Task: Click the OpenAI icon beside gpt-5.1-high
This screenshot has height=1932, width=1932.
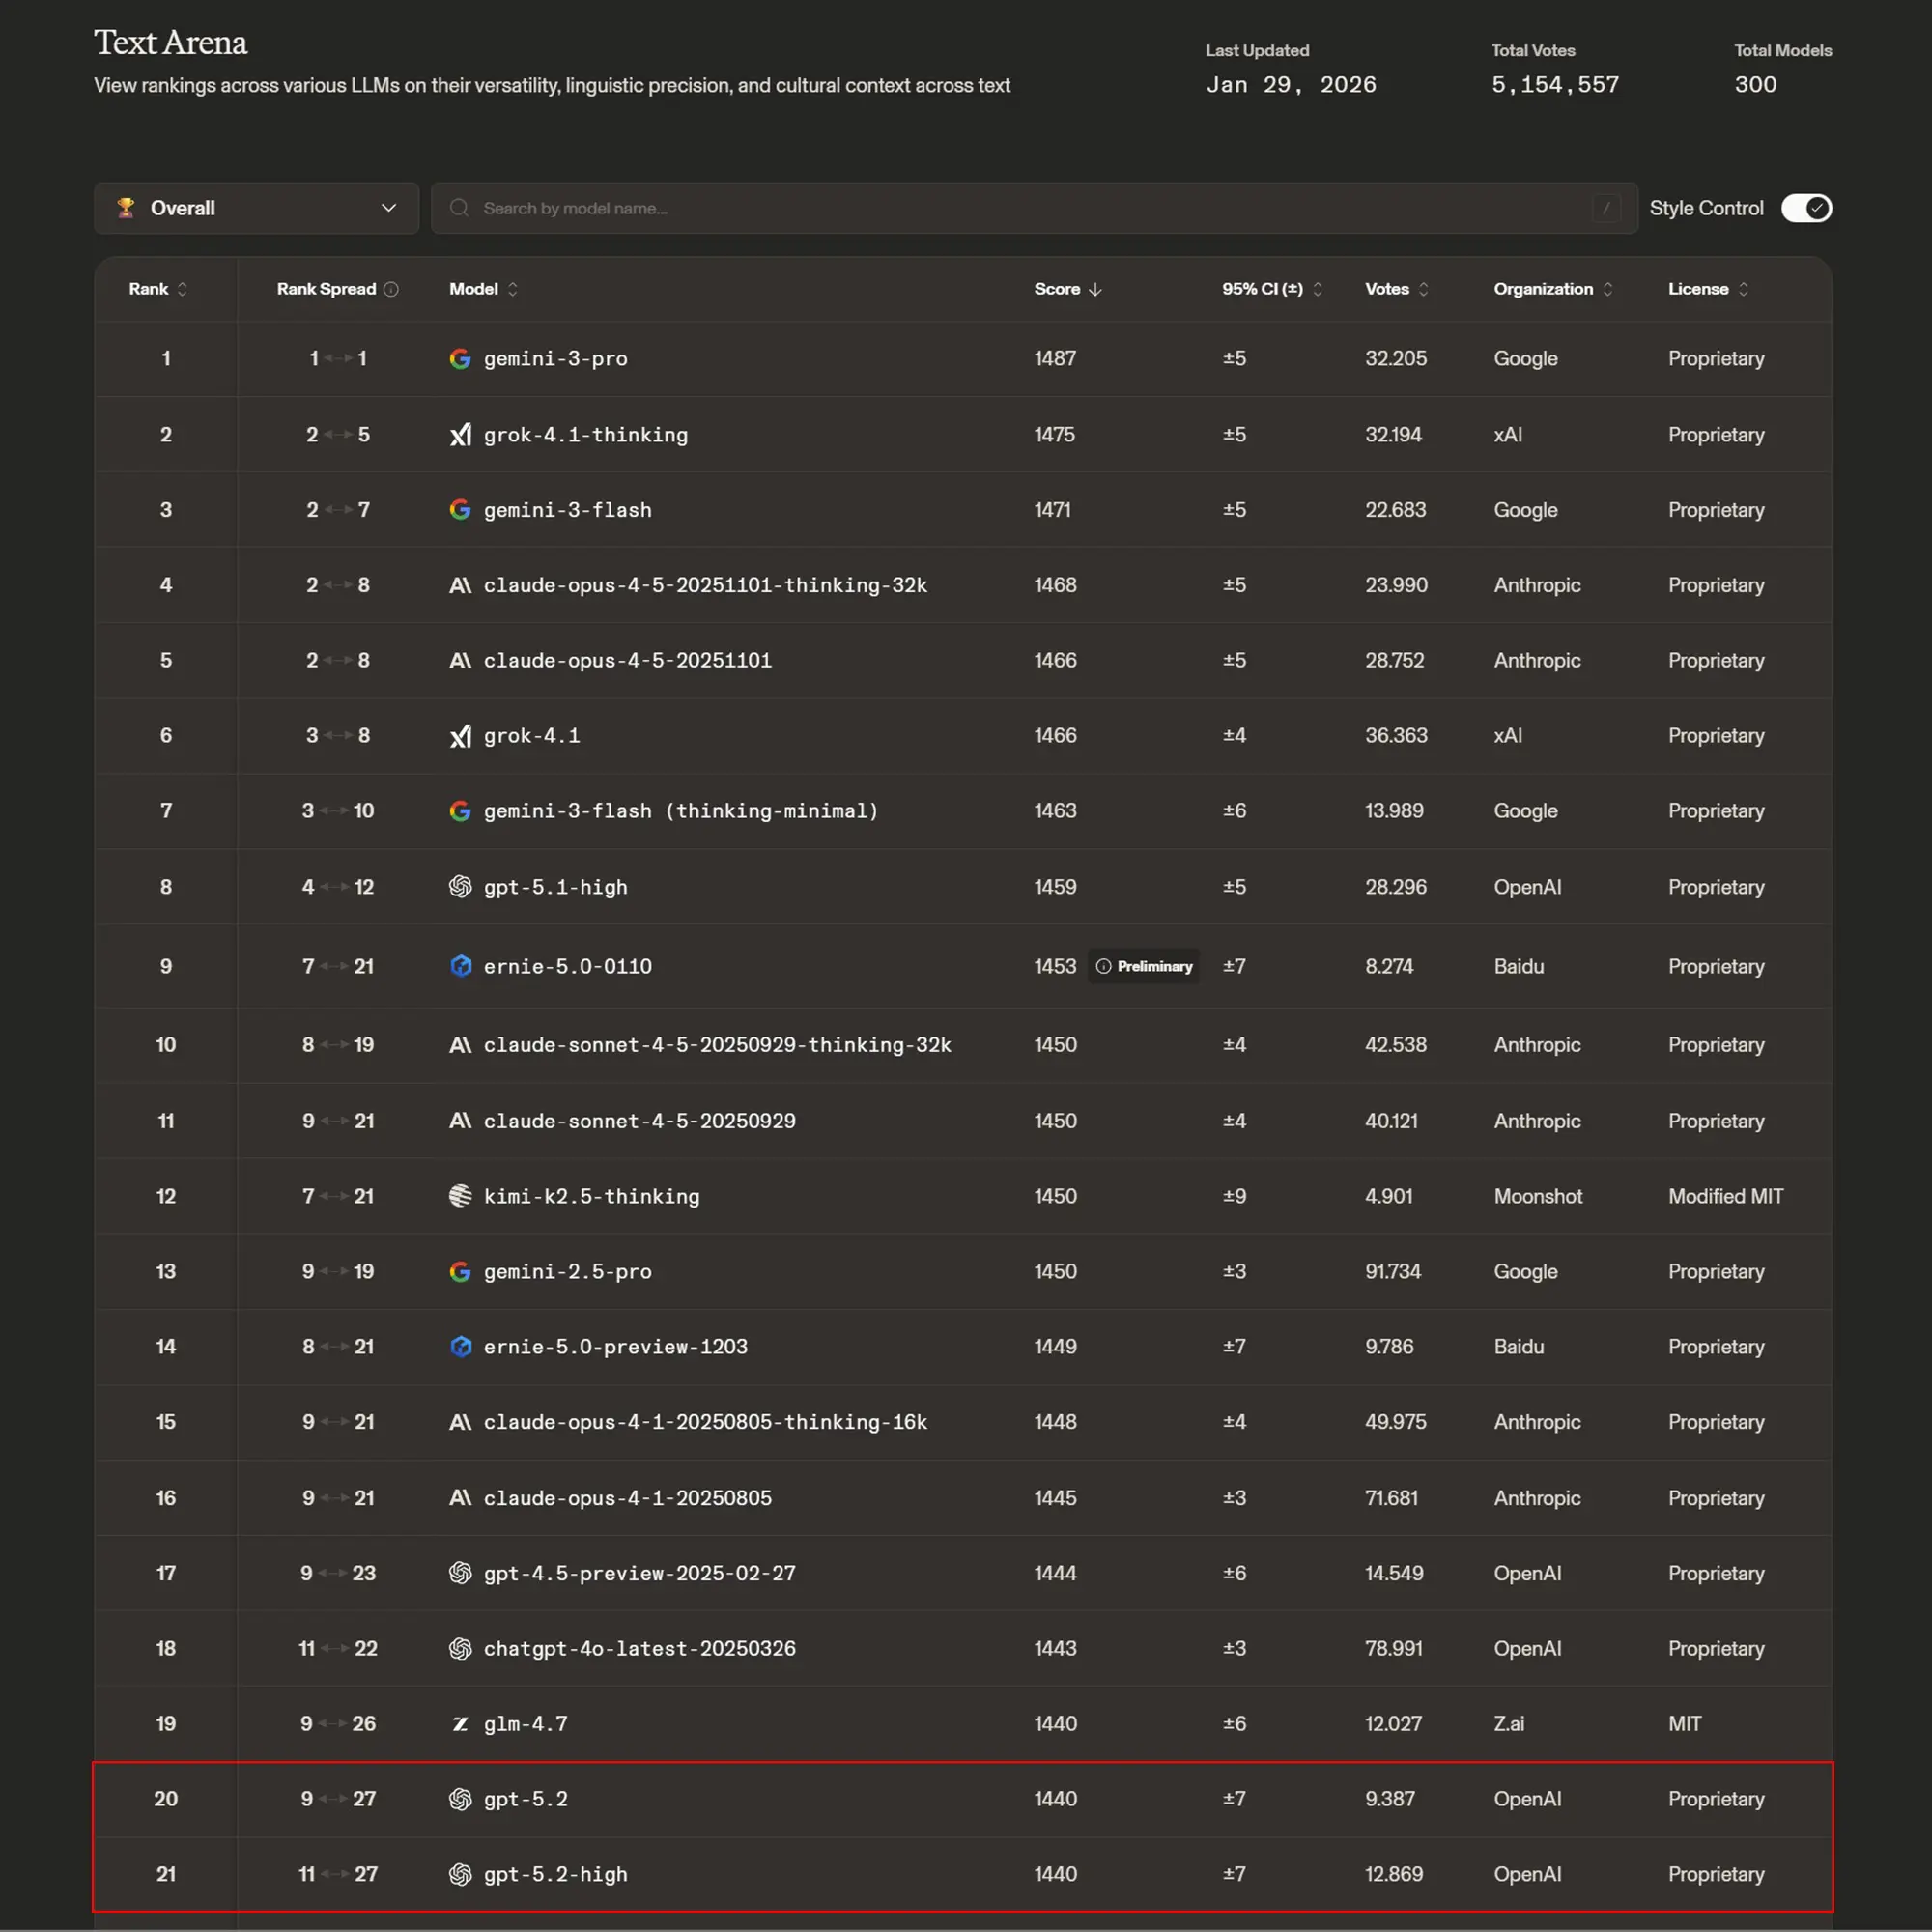Action: click(x=460, y=886)
